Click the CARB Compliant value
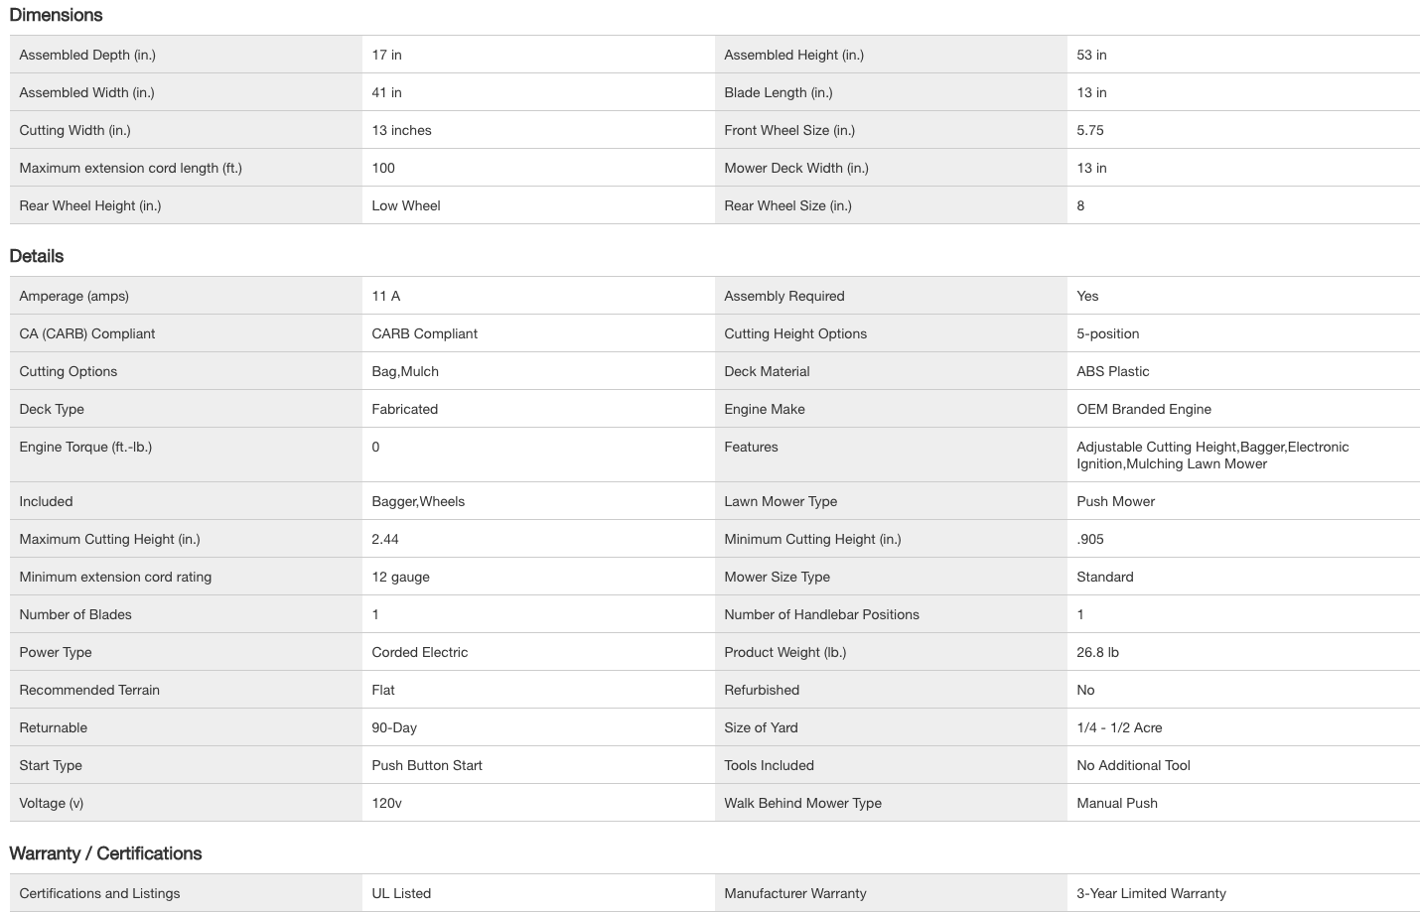Image resolution: width=1422 pixels, height=913 pixels. 424,333
